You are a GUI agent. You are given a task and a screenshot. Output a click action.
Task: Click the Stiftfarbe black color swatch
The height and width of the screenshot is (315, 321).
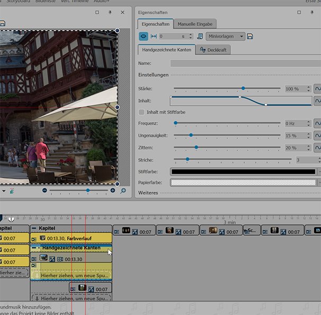243,172
